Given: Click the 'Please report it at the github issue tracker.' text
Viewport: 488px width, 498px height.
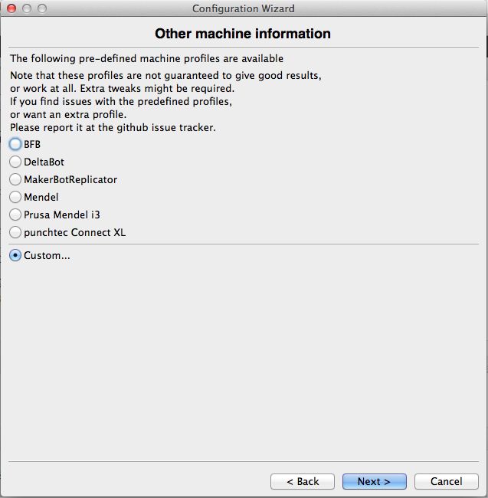Looking at the screenshot, I should 113,128.
